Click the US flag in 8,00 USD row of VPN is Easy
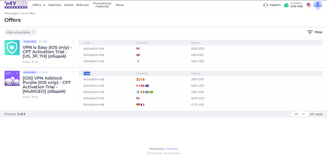327x156 pixels. tap(138, 49)
